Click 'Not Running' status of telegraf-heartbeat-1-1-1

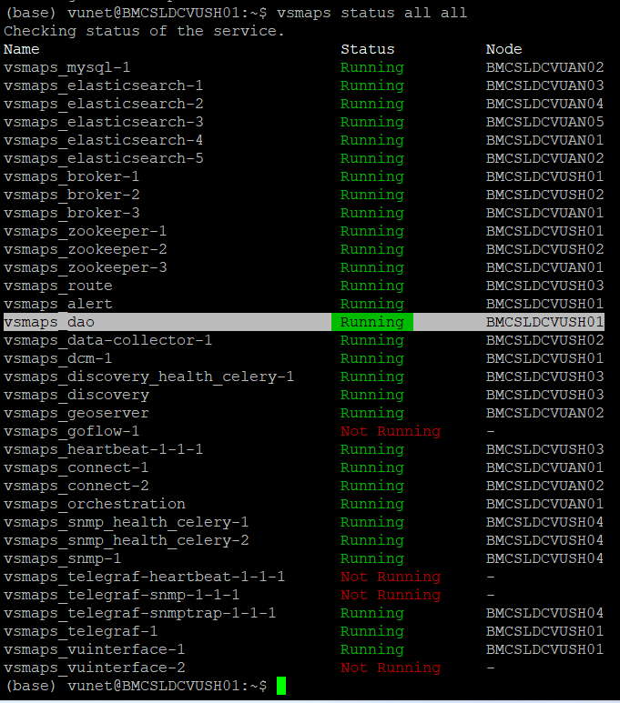tap(391, 577)
